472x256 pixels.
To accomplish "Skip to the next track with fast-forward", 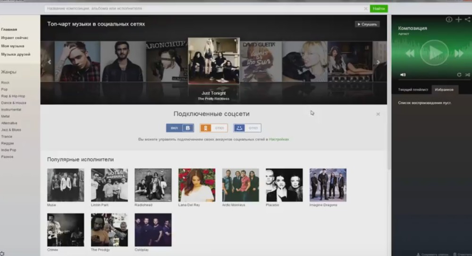I will pos(459,54).
